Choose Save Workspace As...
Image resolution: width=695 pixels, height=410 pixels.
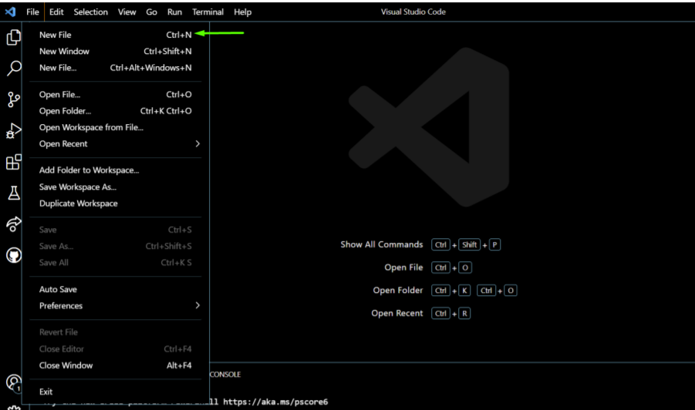pos(115,187)
